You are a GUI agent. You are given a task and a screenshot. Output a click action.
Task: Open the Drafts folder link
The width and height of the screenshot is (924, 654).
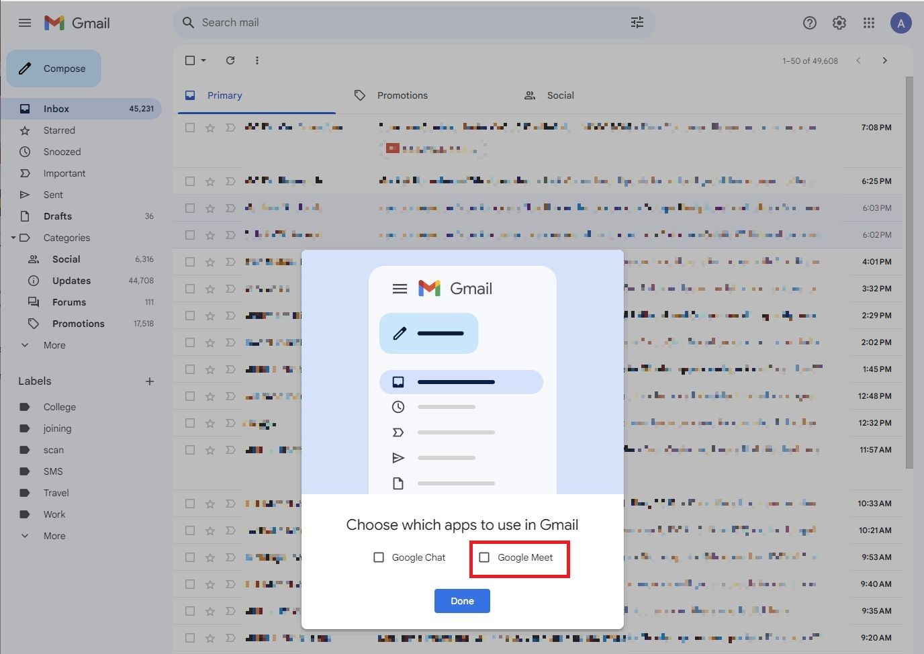pos(59,216)
